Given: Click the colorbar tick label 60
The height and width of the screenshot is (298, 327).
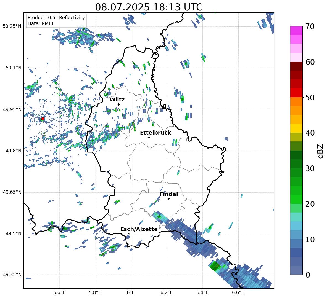Looking at the screenshot, I should [x=310, y=62].
